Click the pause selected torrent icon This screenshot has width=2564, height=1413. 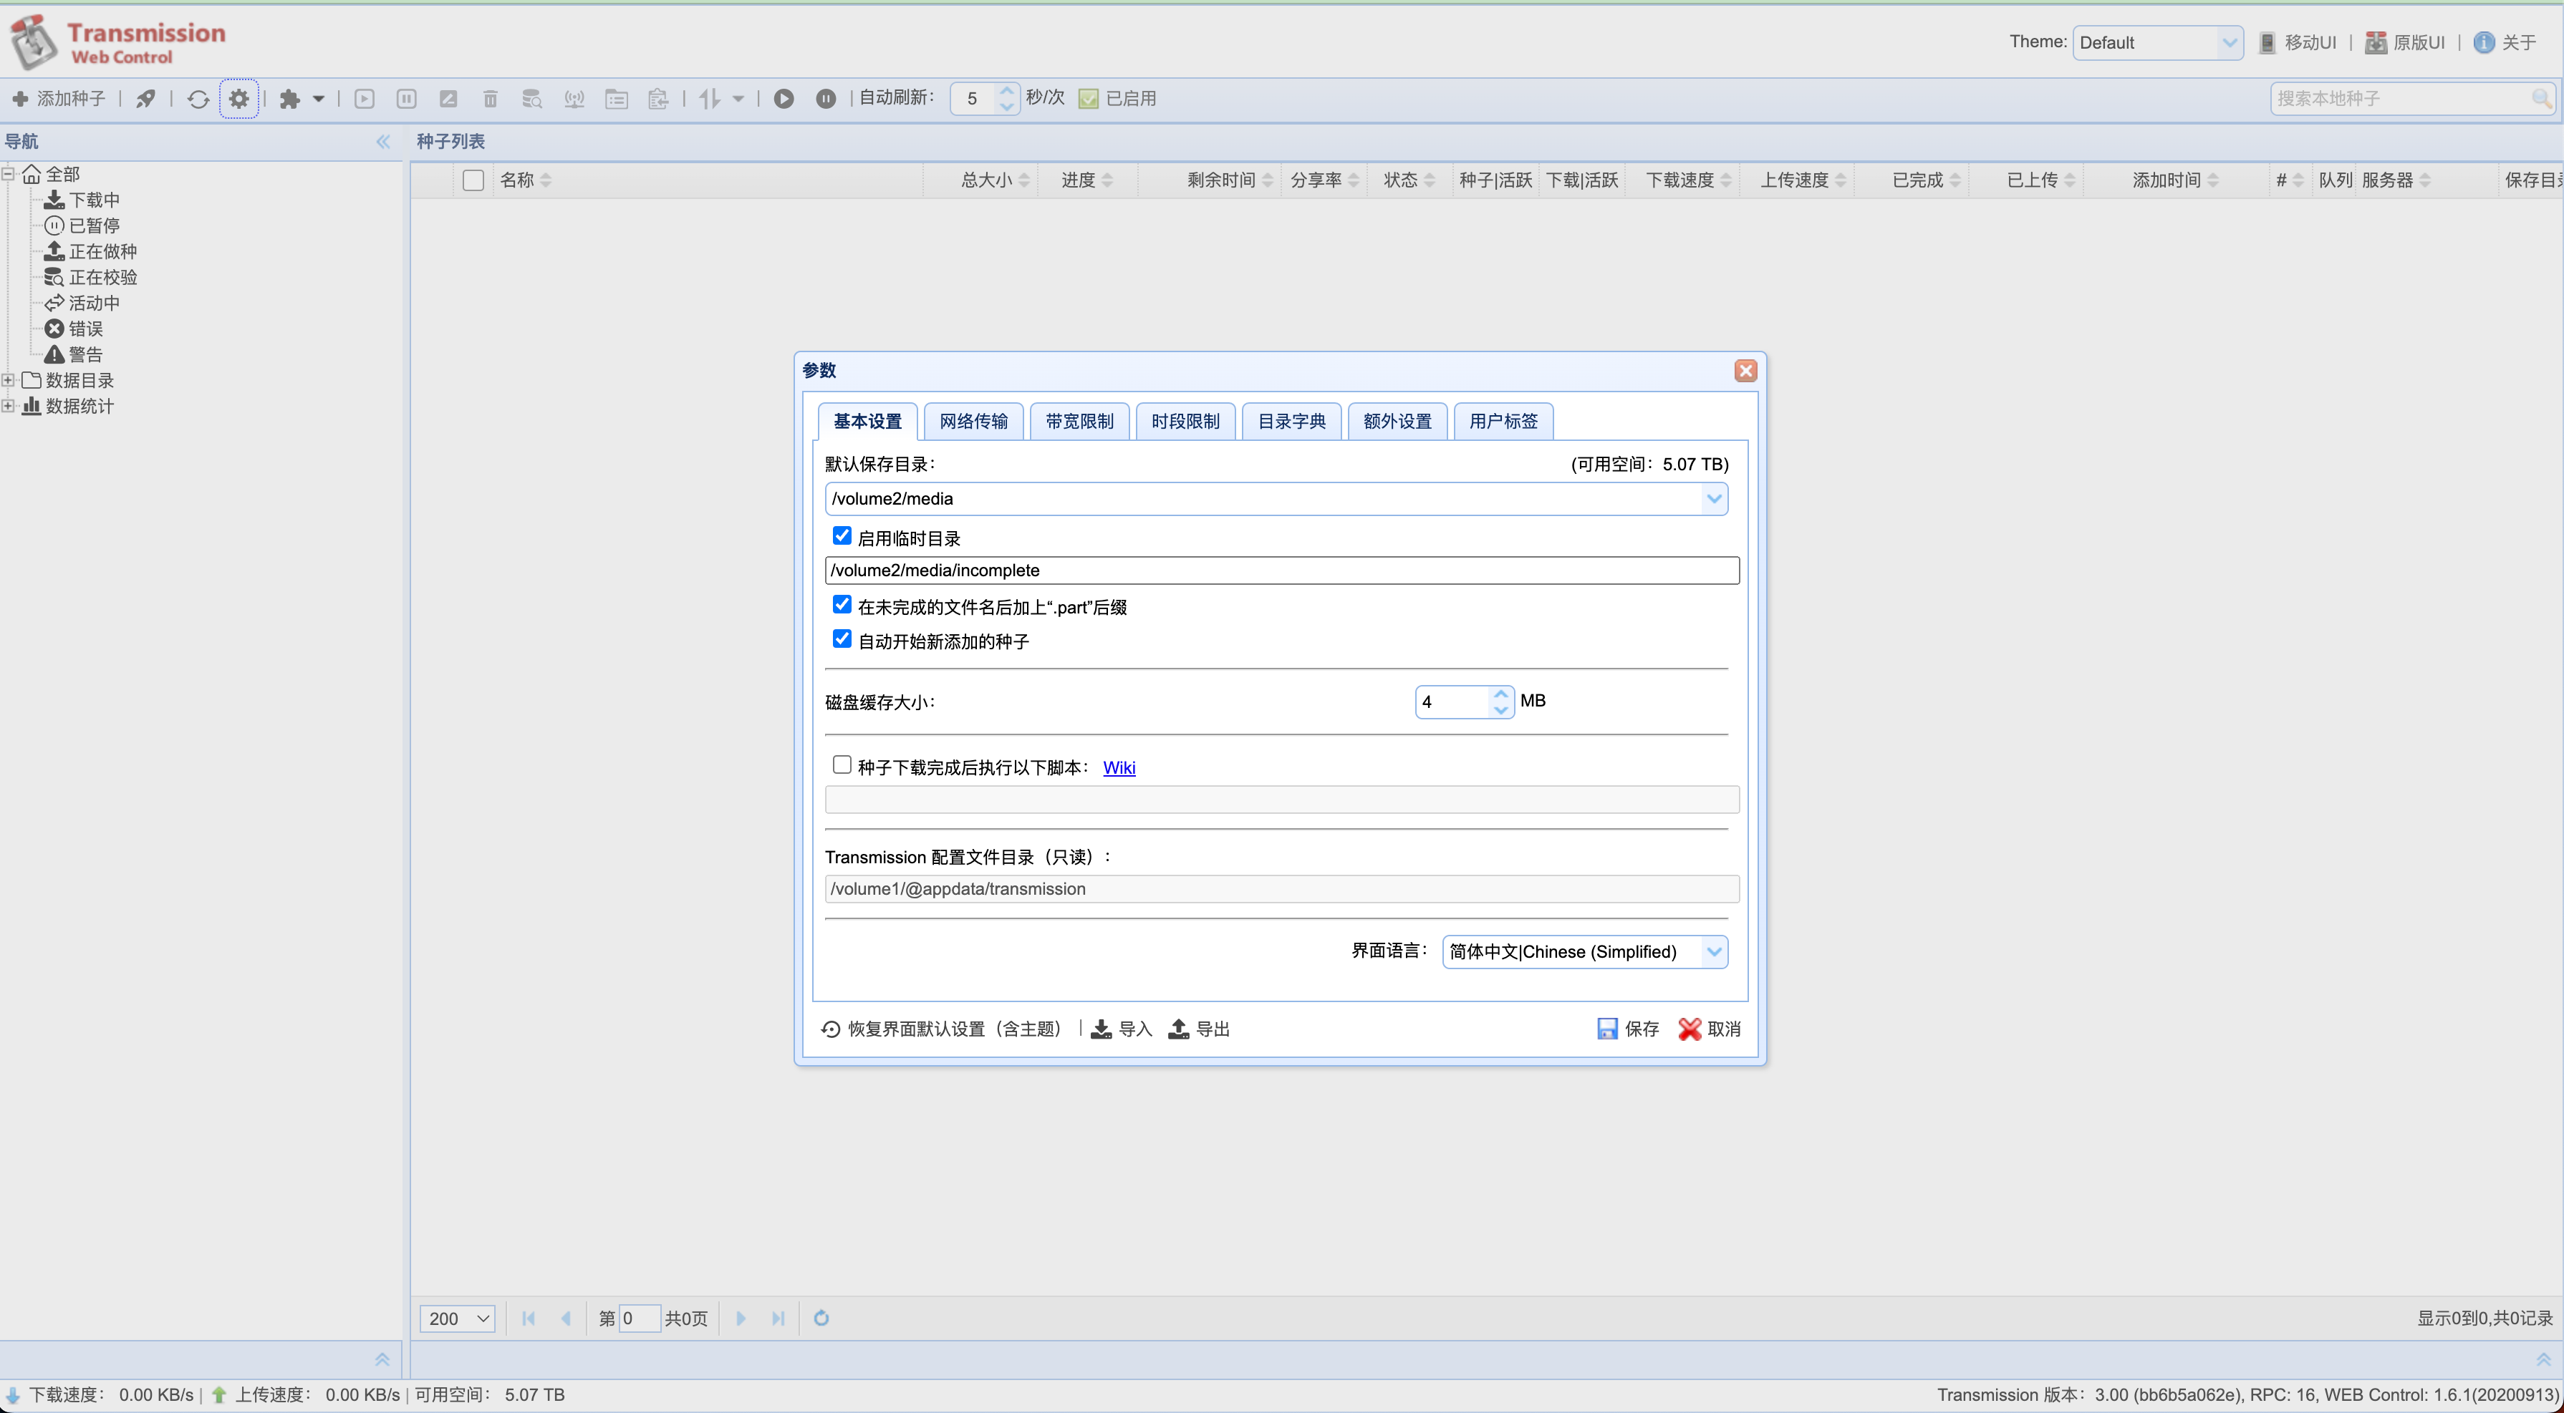pyautogui.click(x=406, y=99)
